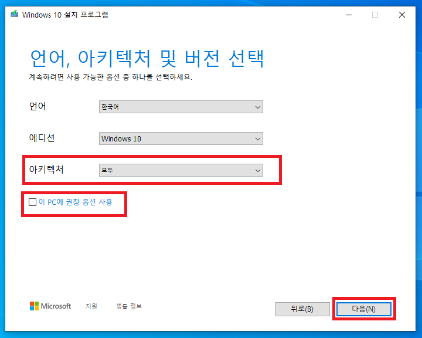Click the 'Windows 10 설치 프로그램' title text
422x338 pixels.
(x=65, y=15)
